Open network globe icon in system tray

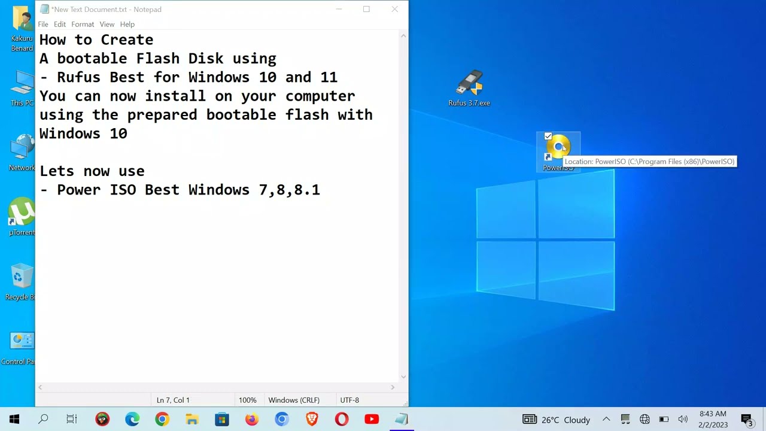click(x=645, y=420)
